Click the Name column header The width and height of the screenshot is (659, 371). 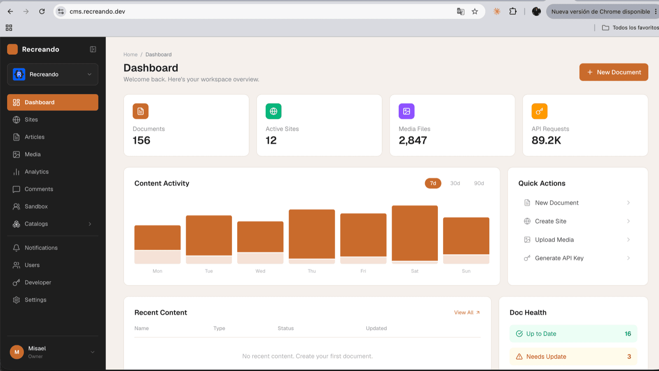142,328
